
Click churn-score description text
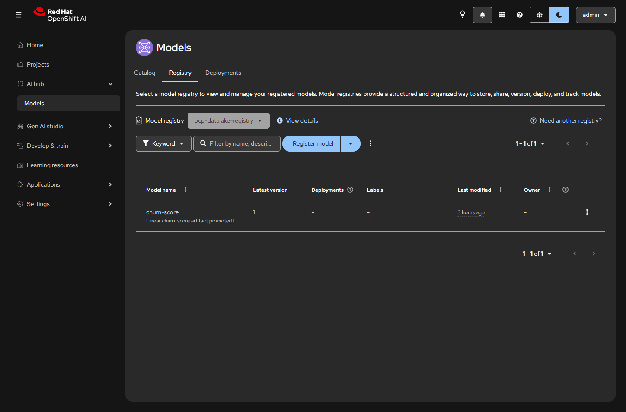pos(192,221)
